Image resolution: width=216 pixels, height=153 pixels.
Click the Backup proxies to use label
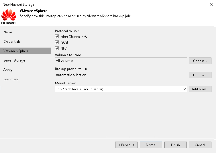72,69
